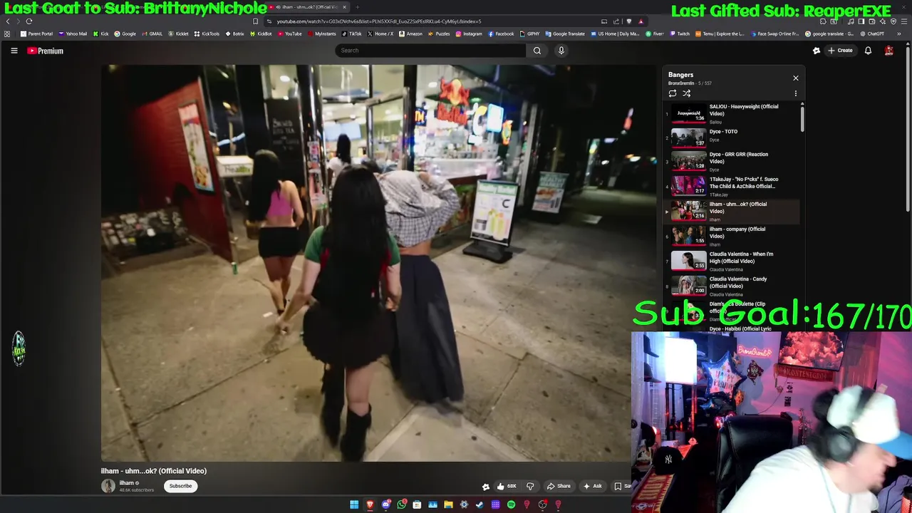Screen dimensions: 912x513
Task: Open KickTools bookmark
Action: (207, 33)
